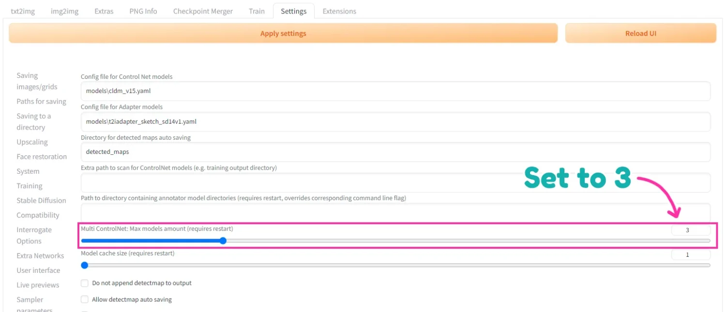Enable Allow detectmap auto saving
The image size is (726, 312).
point(85,299)
